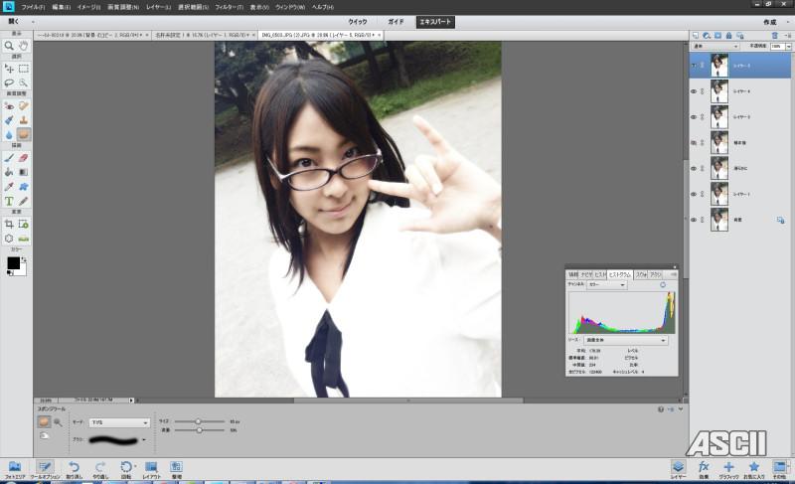
Task: Click the 取り消し undo button
Action: (74, 470)
